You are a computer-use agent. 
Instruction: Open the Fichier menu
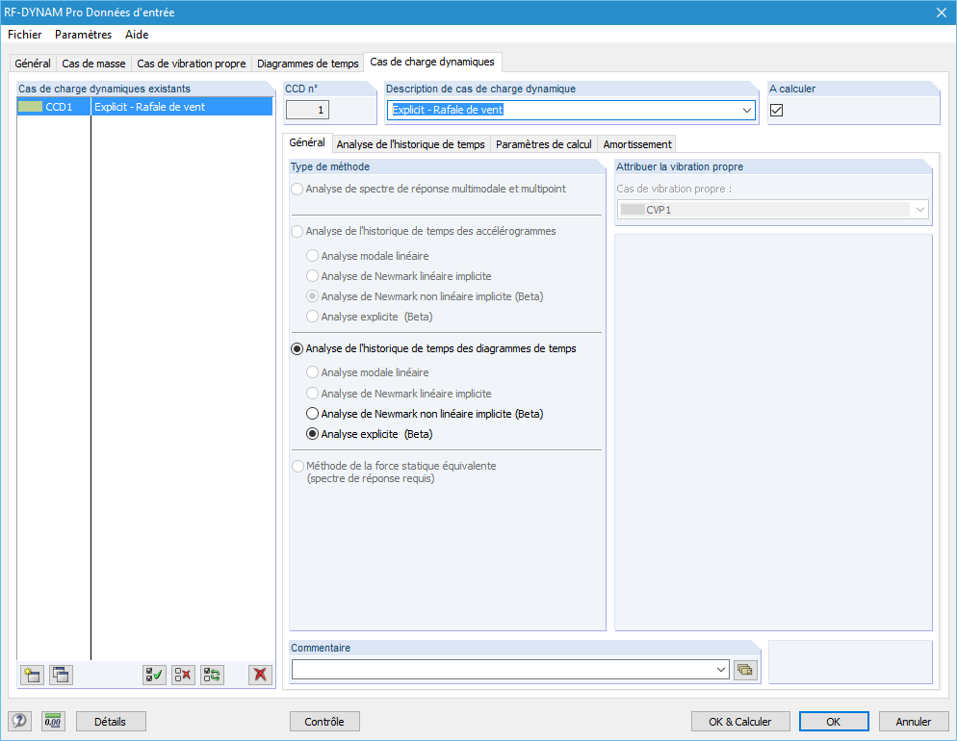pyautogui.click(x=24, y=35)
